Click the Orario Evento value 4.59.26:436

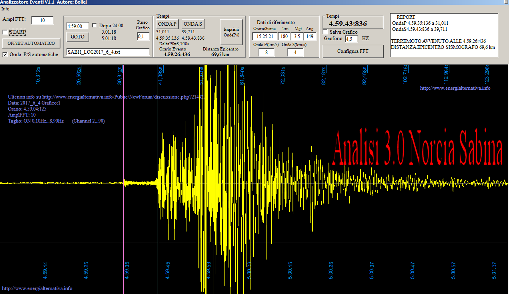[177, 54]
